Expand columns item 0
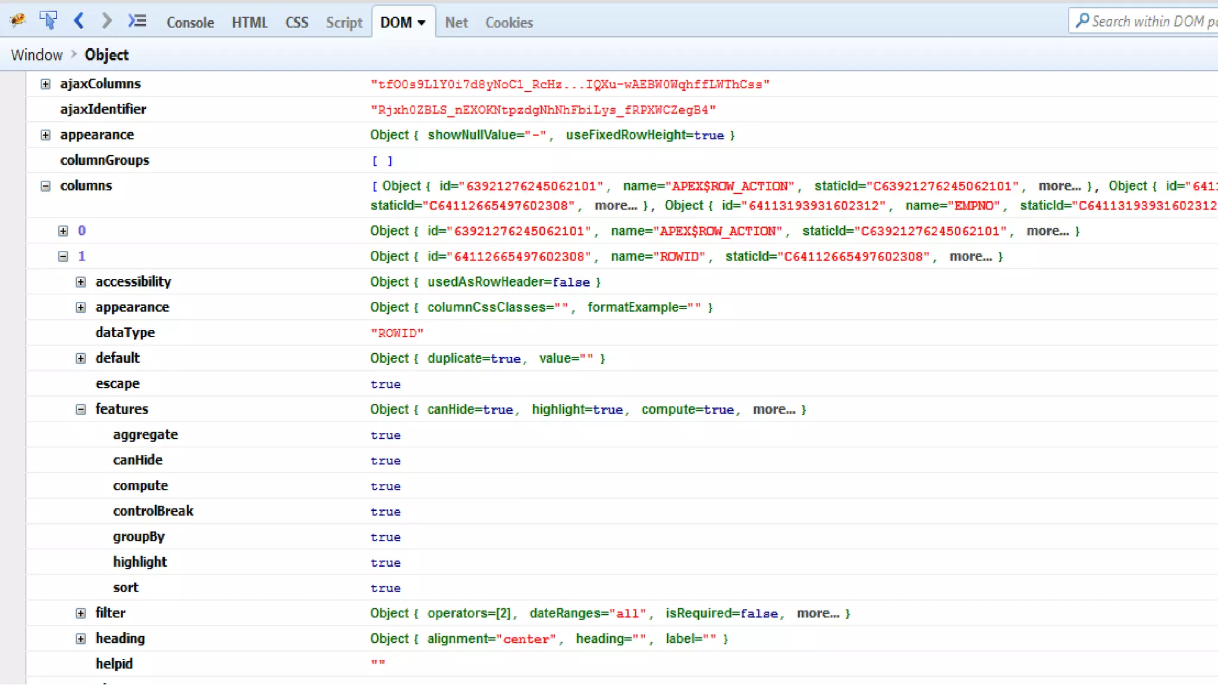This screenshot has width=1218, height=685. 63,231
